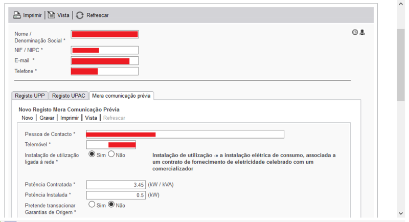Click the Imprimir printer icon in top toolbar
This screenshot has height=222, width=409.
[x=17, y=15]
